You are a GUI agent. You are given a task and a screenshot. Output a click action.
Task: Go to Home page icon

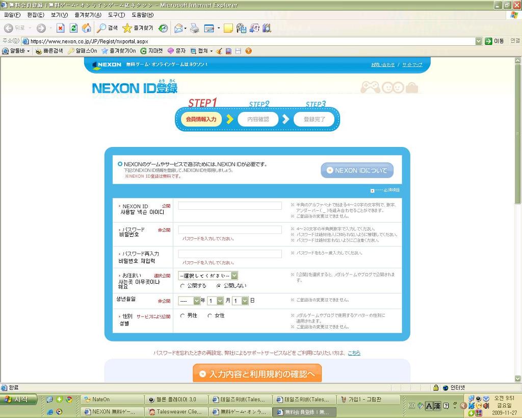87,29
